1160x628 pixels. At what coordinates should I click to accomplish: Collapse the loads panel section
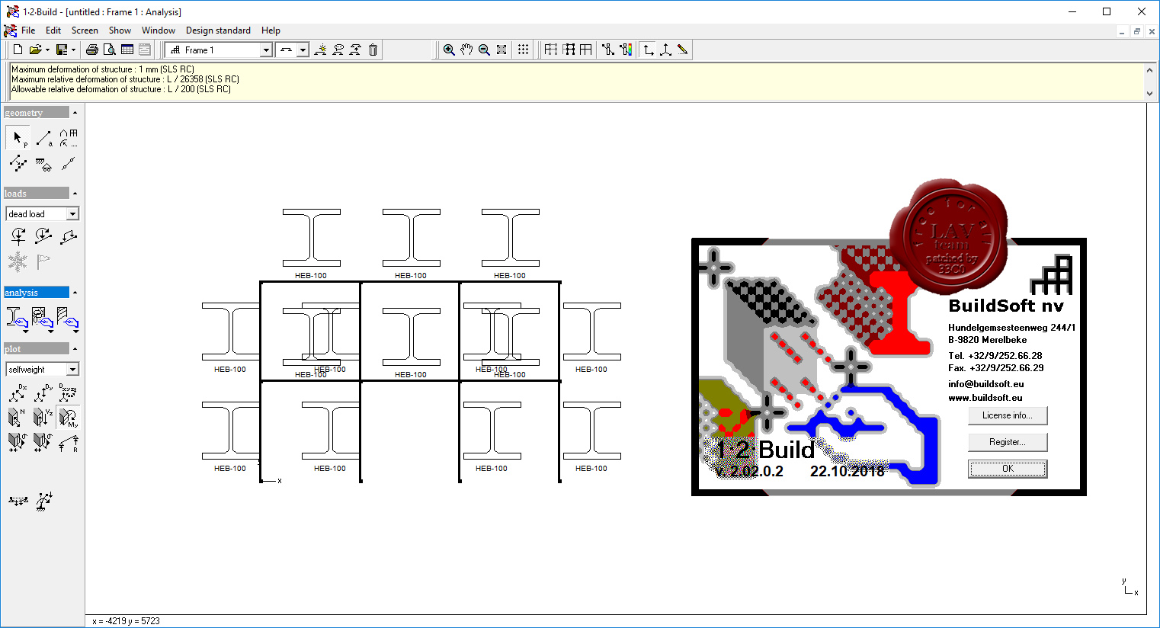tap(75, 194)
